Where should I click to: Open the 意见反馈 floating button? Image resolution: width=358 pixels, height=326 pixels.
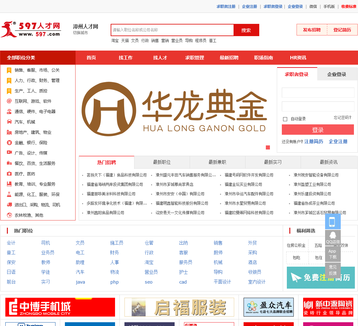coord(333,270)
